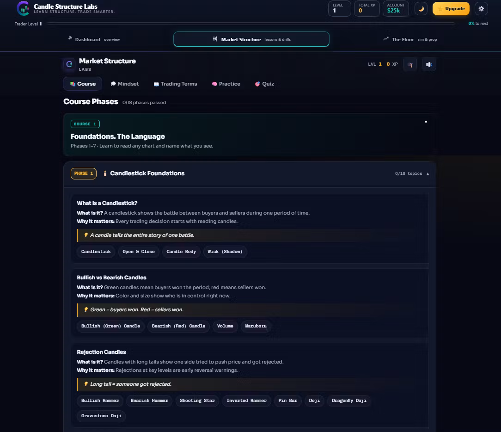Image resolution: width=501 pixels, height=432 pixels.
Task: Click the graduation cap icon button
Action: coord(410,64)
